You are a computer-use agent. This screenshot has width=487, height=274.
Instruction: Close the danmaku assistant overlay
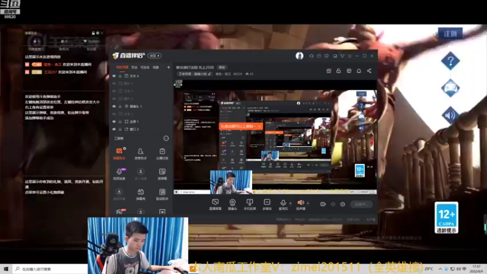pyautogui.click(x=102, y=33)
